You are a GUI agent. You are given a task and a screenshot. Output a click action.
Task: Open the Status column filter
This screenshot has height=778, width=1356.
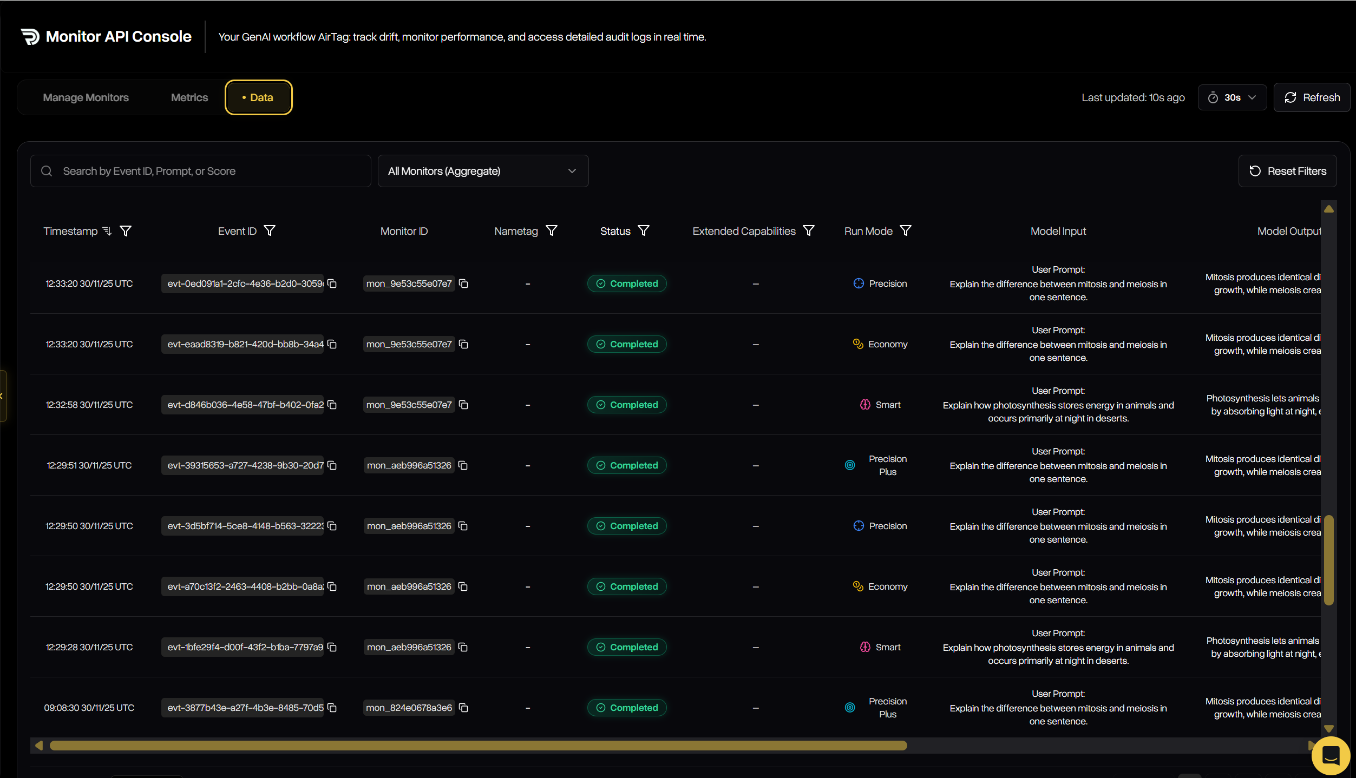(x=644, y=230)
